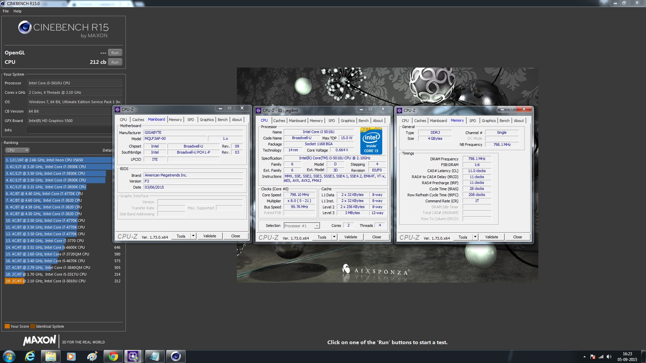Open the CPU ranking type dropdown
646x363 pixels.
(x=17, y=150)
